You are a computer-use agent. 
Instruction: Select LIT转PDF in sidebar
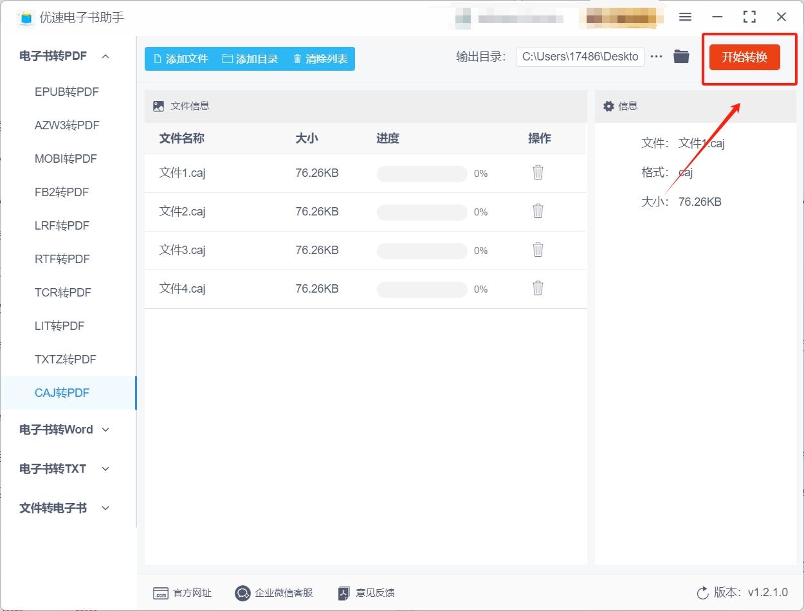60,326
